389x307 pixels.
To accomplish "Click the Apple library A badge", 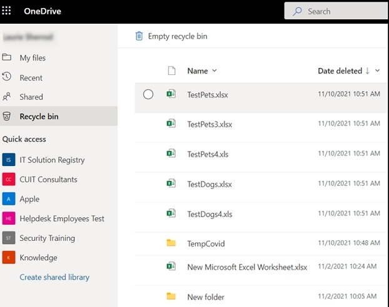I will coord(9,199).
